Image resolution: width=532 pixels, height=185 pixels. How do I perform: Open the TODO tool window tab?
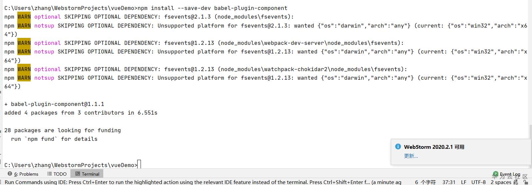pos(60,174)
